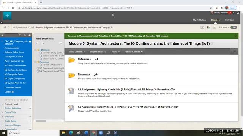Image resolution: width=243 pixels, height=136 pixels.
Task: Open the Tools dropdown in action bar
Action: click(x=115, y=52)
